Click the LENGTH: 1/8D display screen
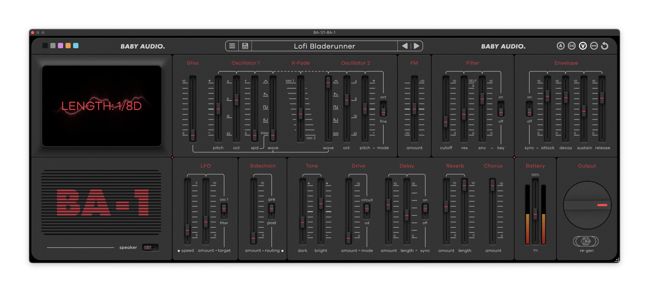Viewport: 649px width, 292px height. click(x=102, y=106)
